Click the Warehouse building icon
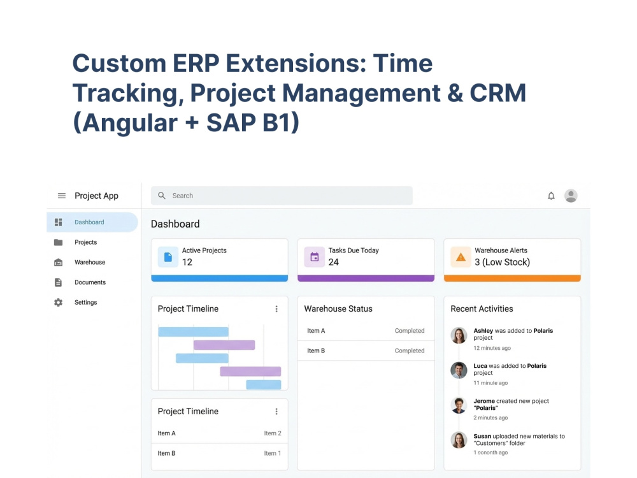 (59, 262)
